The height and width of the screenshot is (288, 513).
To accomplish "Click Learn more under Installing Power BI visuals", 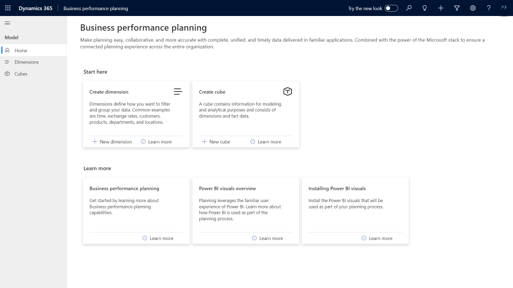I will point(377,238).
